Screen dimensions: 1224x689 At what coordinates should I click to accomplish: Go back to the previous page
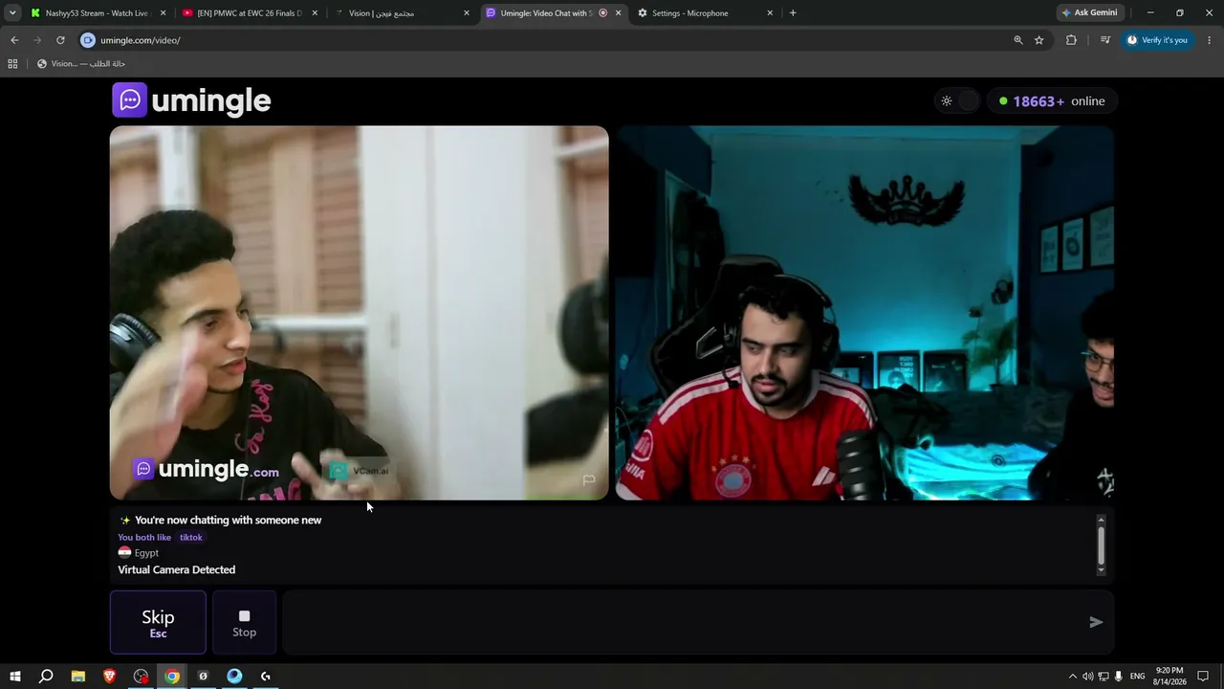(x=14, y=40)
